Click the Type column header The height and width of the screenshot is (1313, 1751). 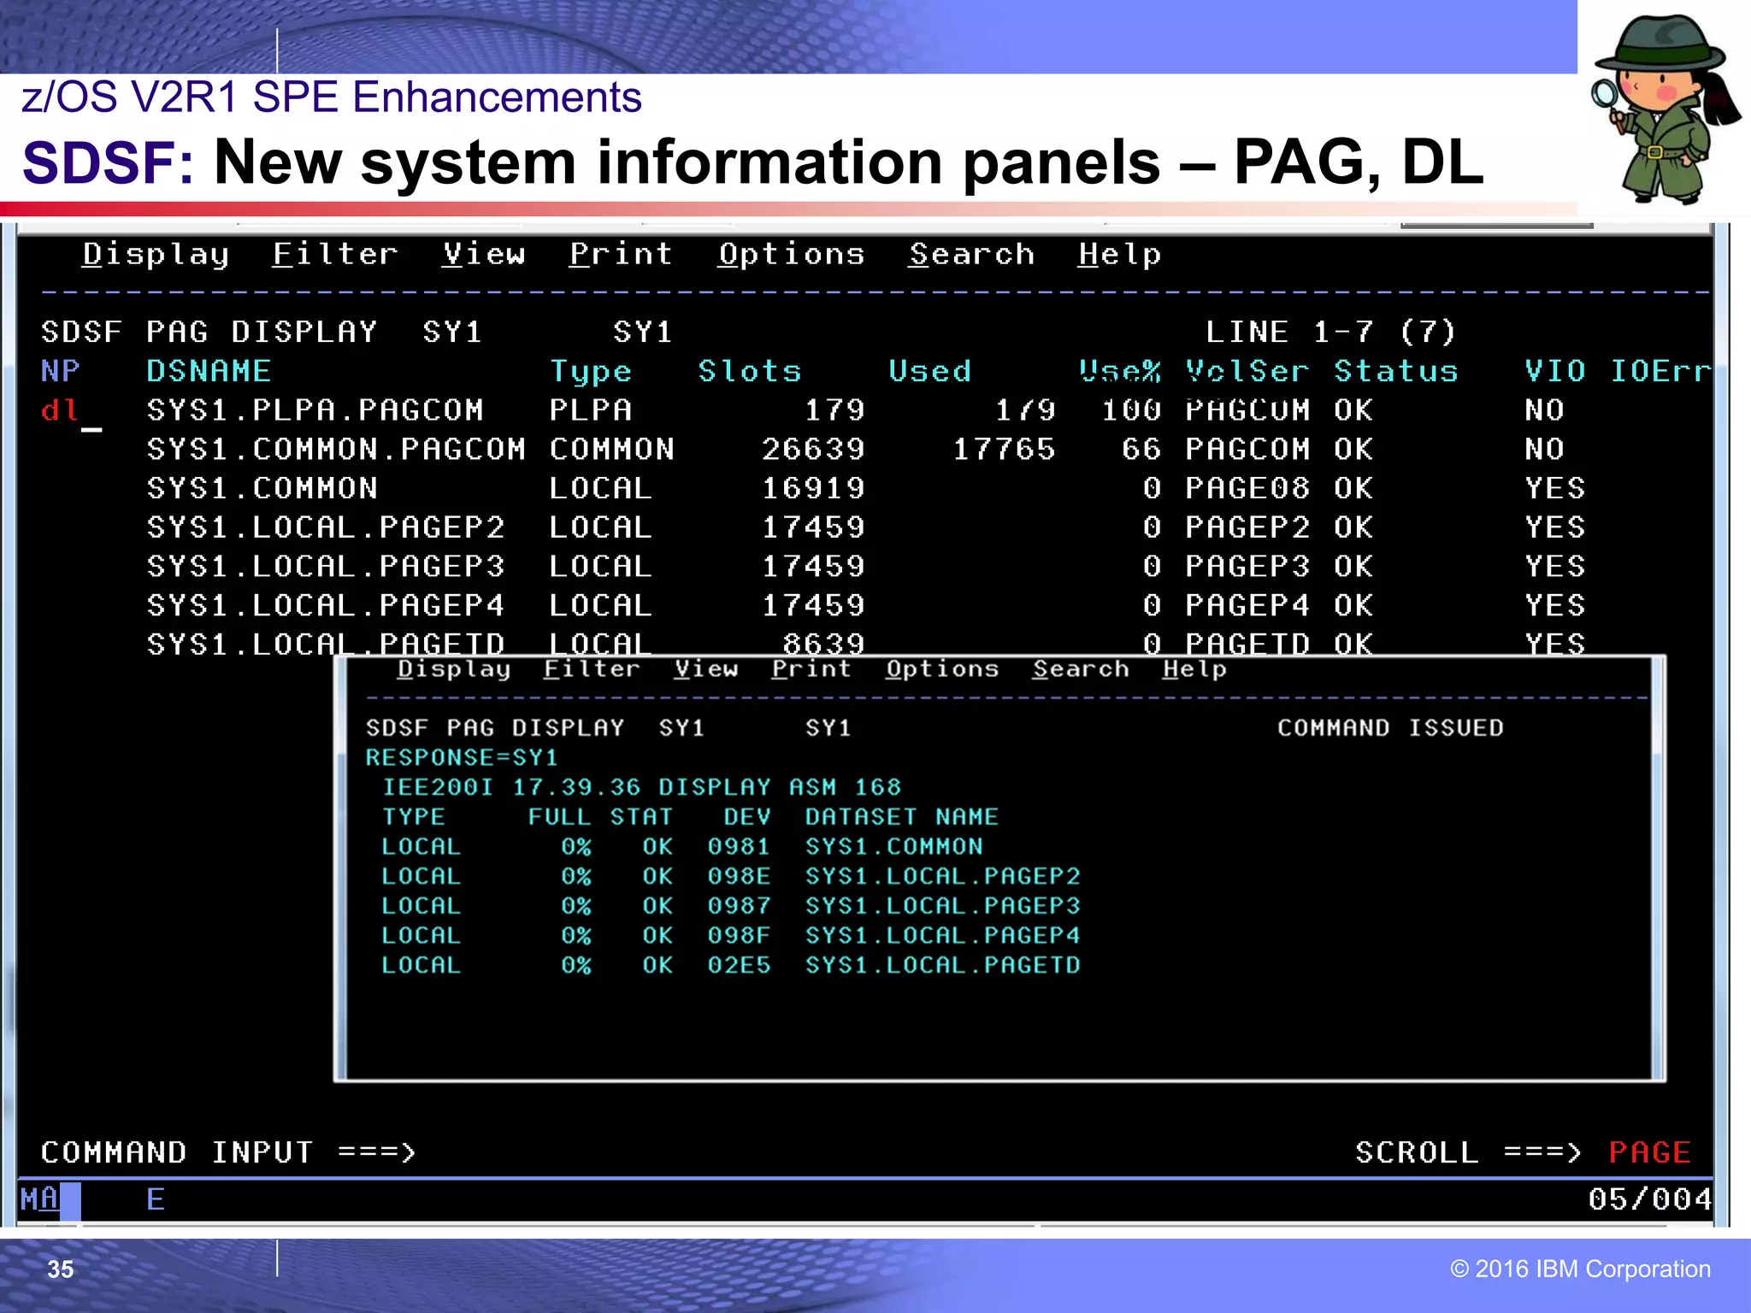point(590,371)
